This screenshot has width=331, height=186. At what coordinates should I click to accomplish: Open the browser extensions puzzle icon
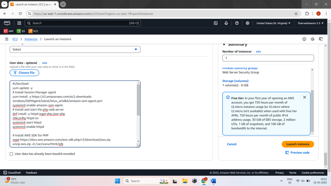coord(307,14)
